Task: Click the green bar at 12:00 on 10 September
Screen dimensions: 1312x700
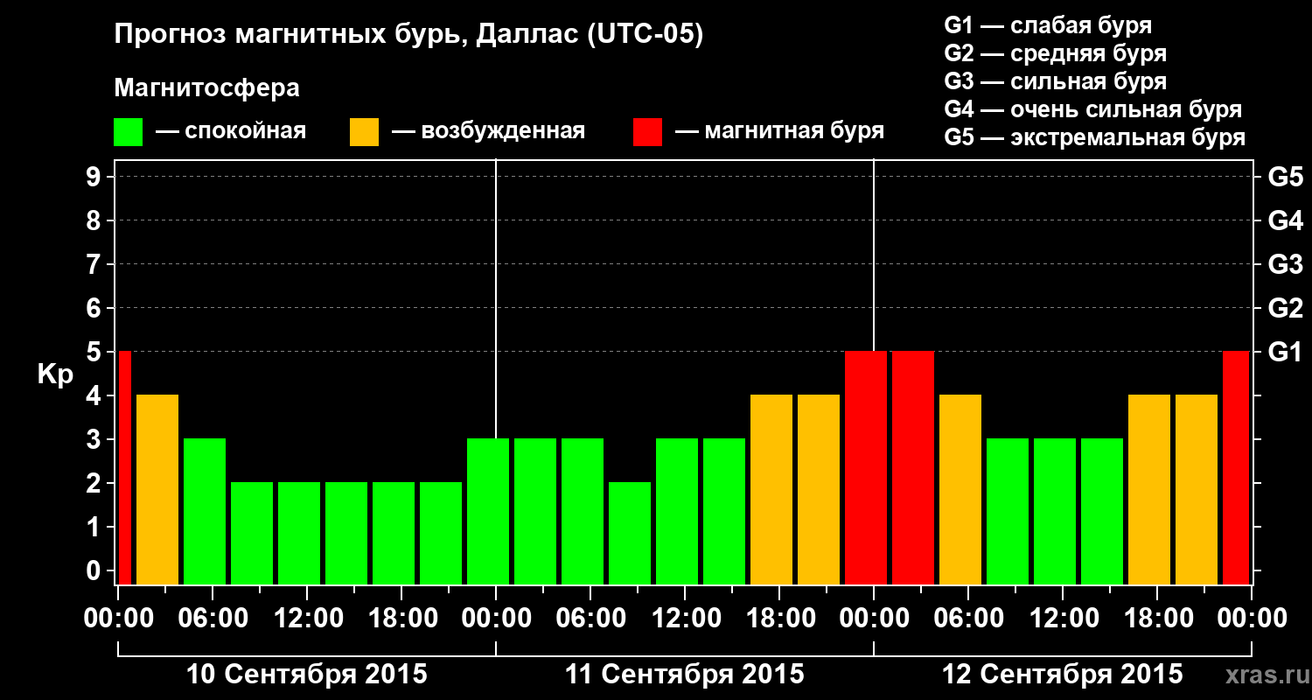Action: coord(299,533)
